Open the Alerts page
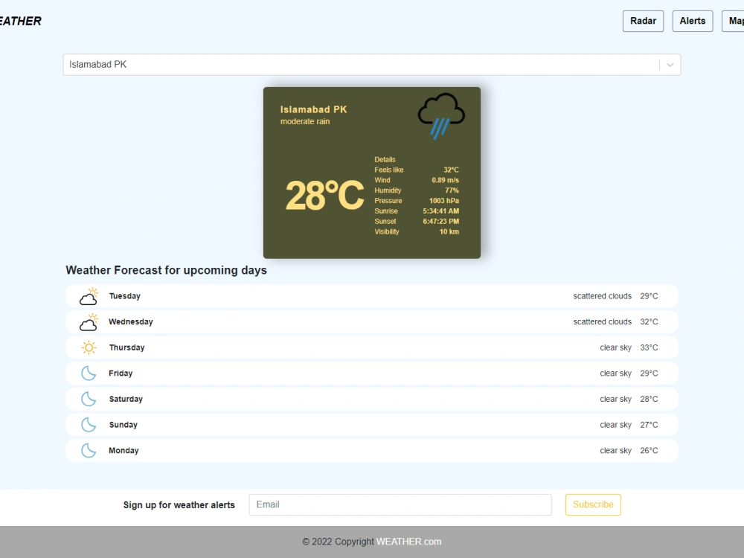The image size is (744, 558). tap(692, 21)
